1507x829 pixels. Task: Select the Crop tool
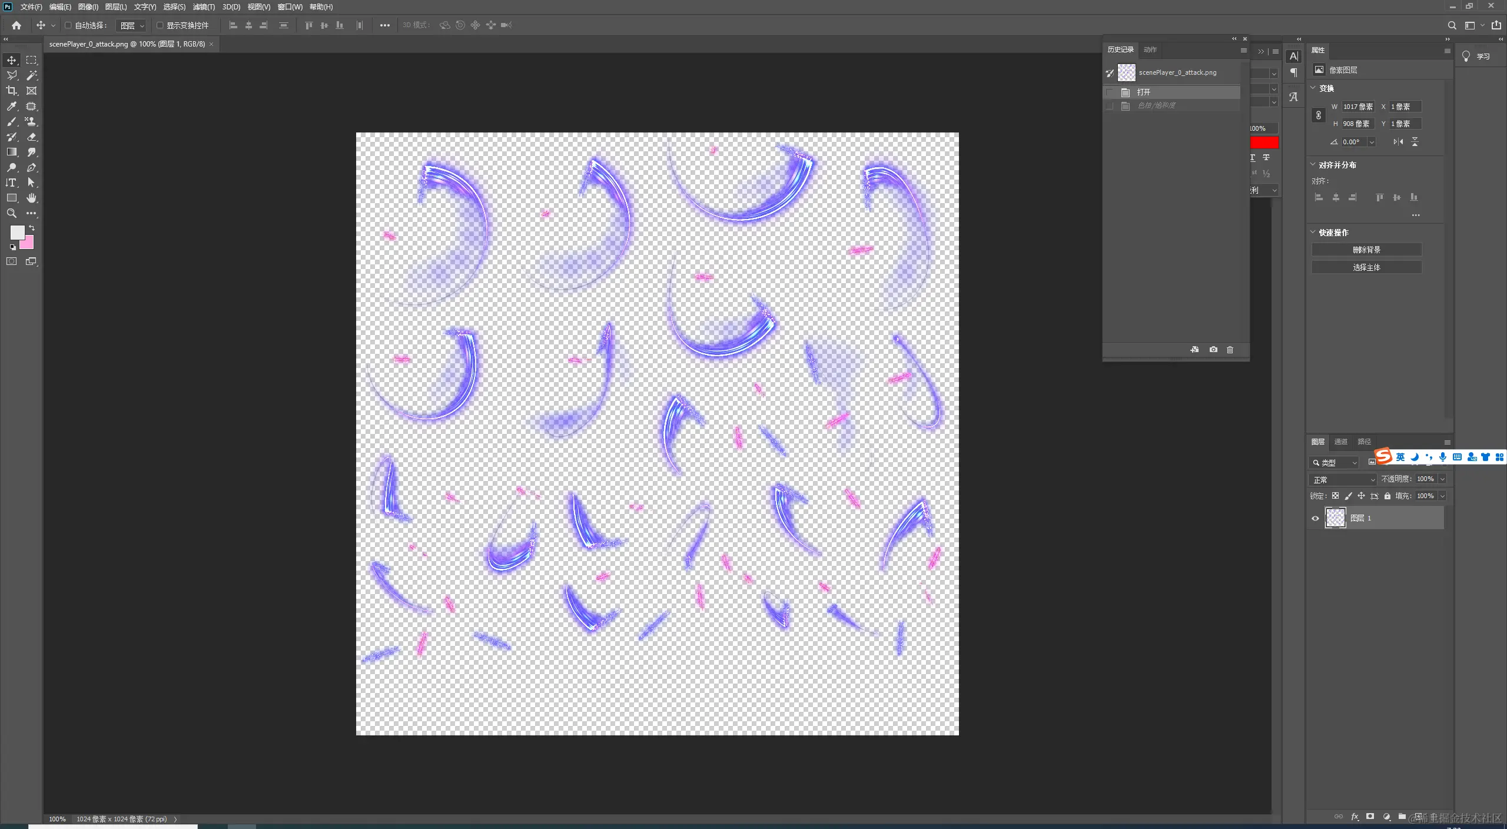12,91
